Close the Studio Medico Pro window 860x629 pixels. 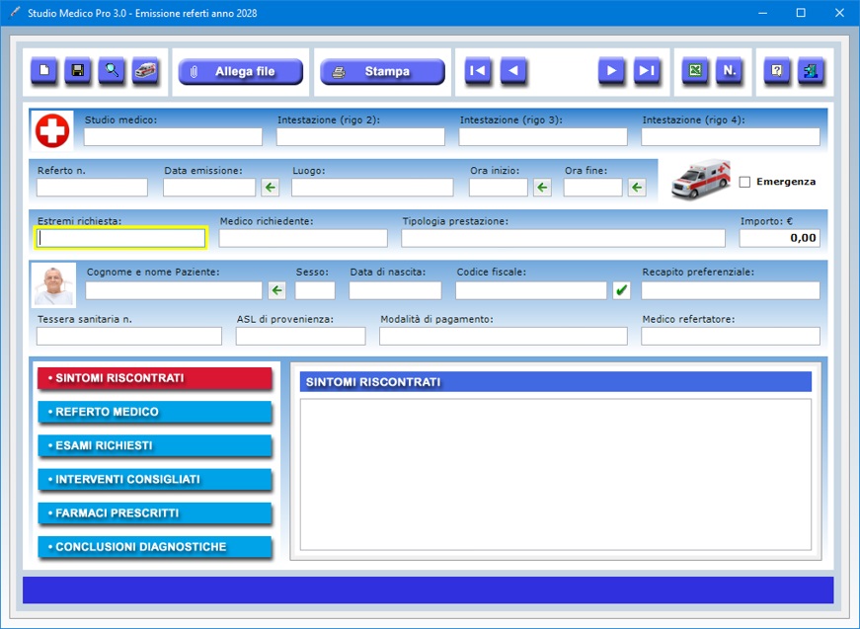[839, 13]
